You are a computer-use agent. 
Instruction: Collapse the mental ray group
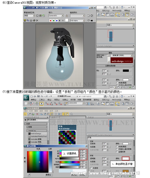37,131
